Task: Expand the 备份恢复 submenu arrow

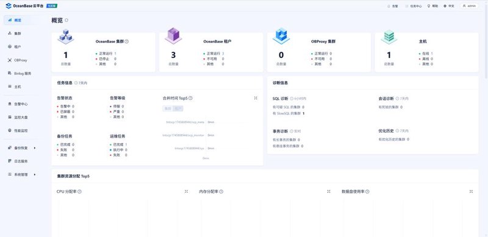Action: [x=35, y=148]
